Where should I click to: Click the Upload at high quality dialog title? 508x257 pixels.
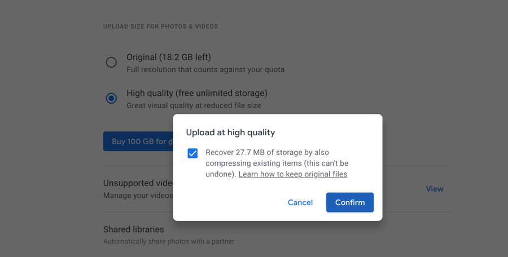point(230,132)
